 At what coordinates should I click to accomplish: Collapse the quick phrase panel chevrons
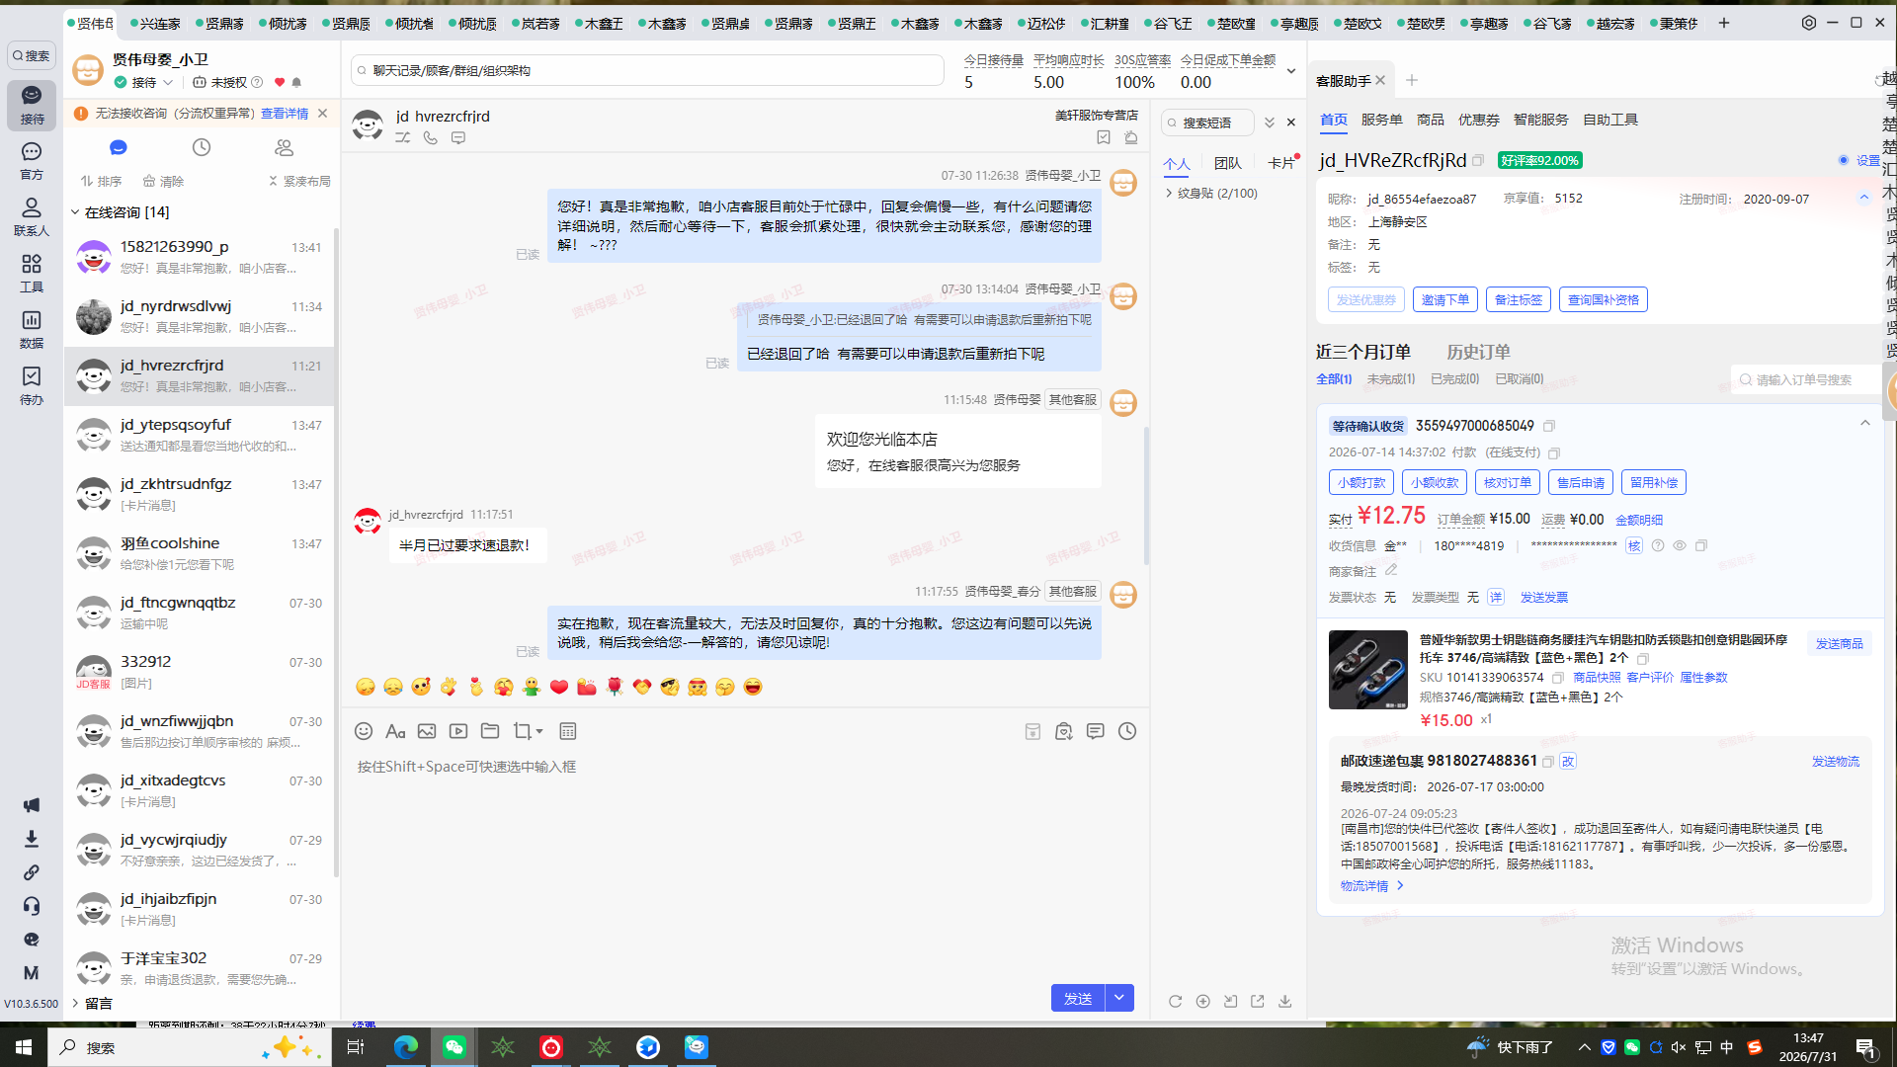1270,123
